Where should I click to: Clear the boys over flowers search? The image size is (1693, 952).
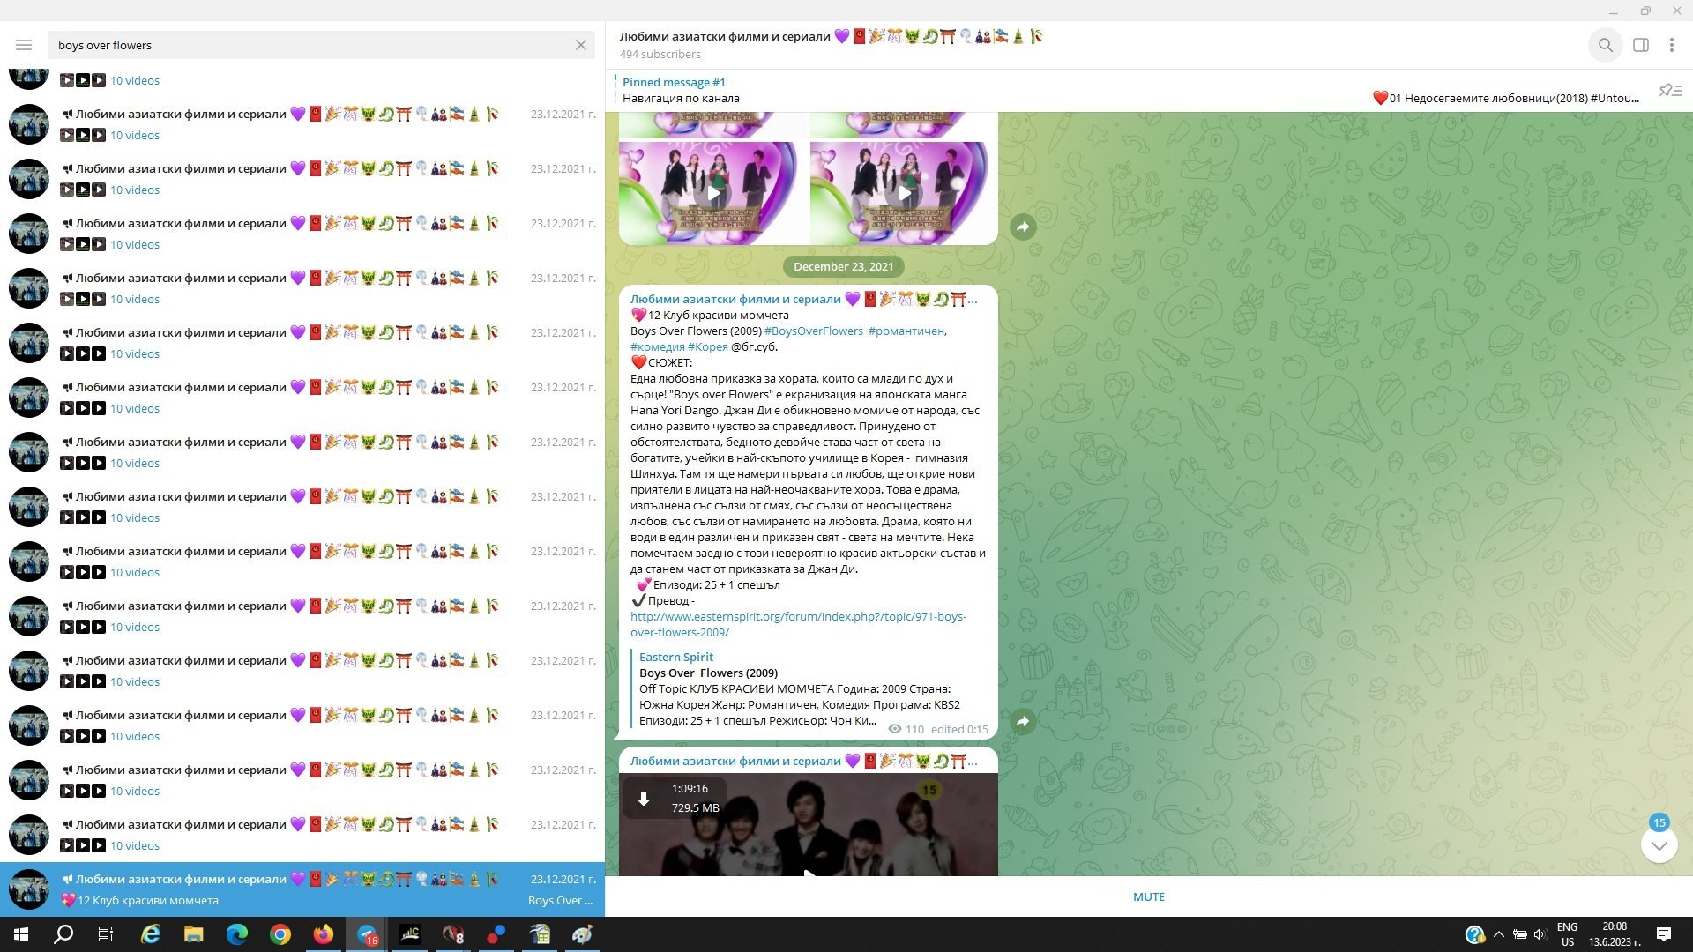click(580, 45)
